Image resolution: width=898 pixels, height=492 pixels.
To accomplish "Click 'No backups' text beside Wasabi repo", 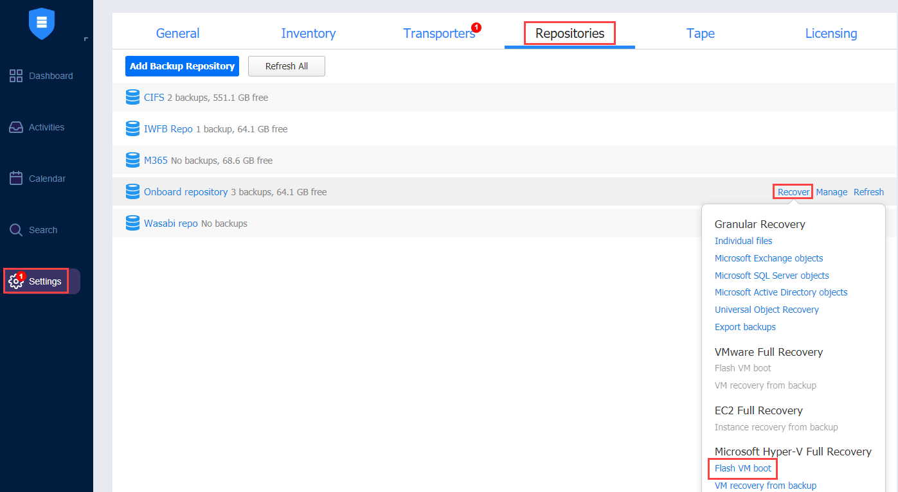I will click(224, 224).
